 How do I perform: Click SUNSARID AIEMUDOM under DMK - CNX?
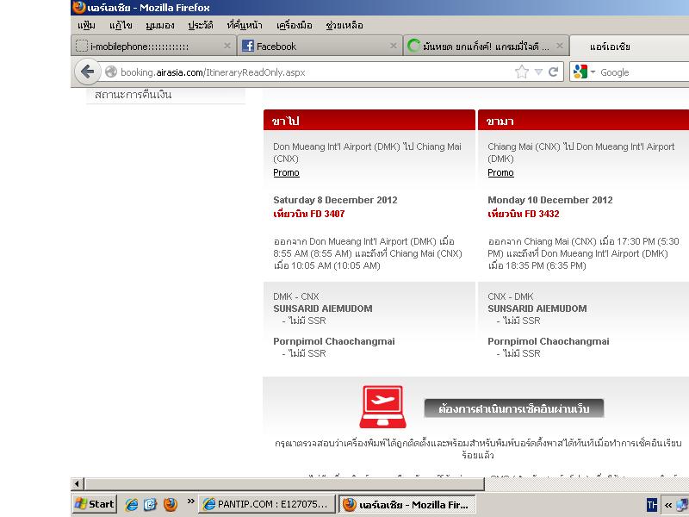(x=323, y=308)
